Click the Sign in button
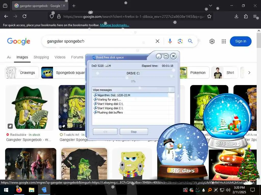 (x=241, y=41)
